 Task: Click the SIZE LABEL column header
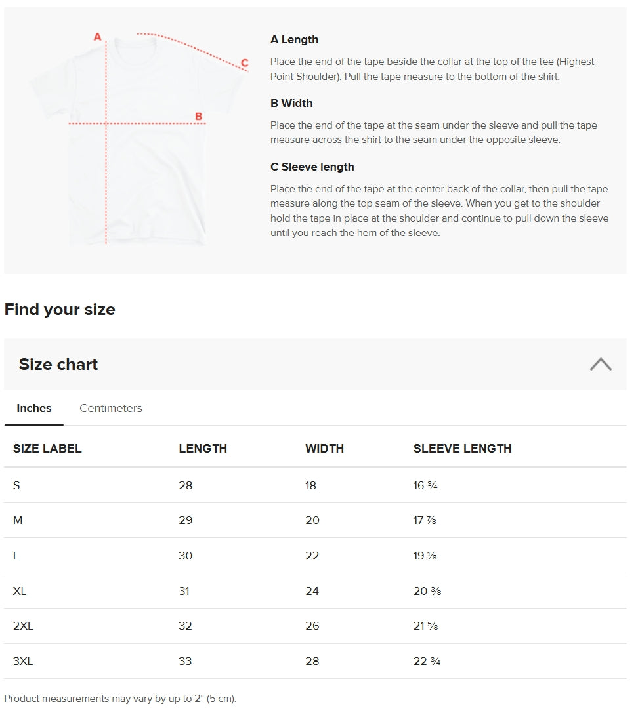point(47,449)
